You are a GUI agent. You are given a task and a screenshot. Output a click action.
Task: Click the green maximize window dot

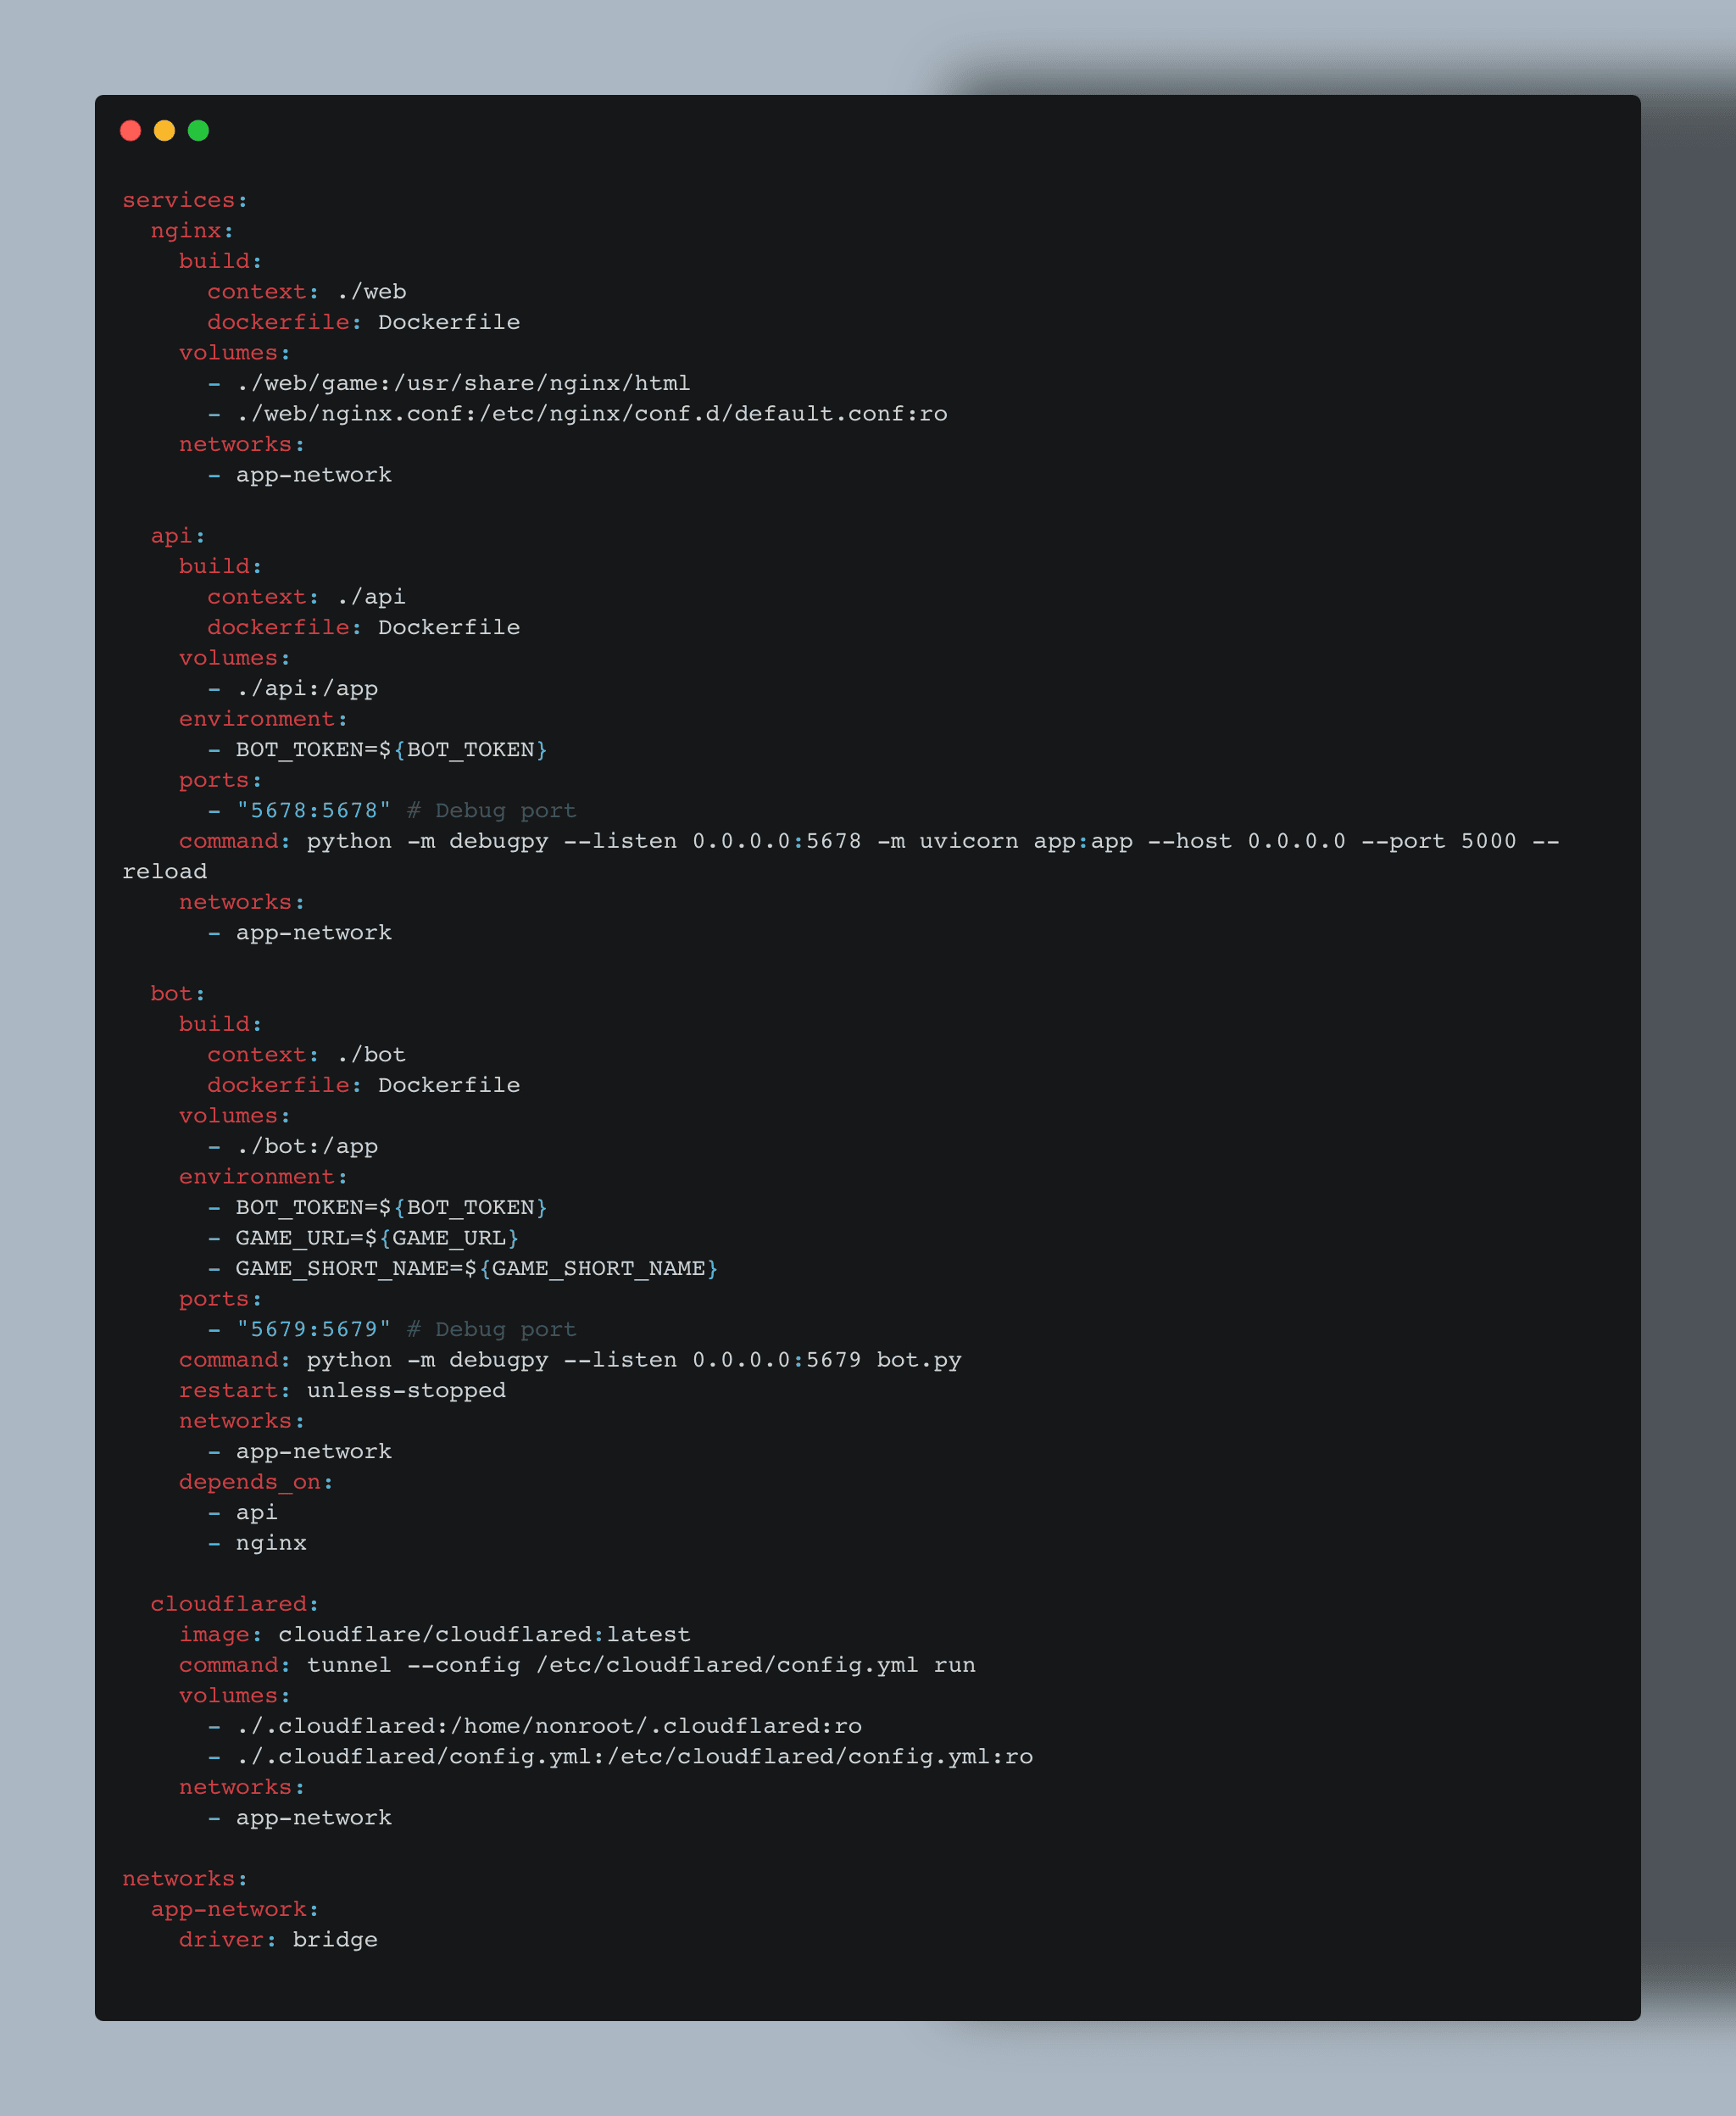pos(198,131)
